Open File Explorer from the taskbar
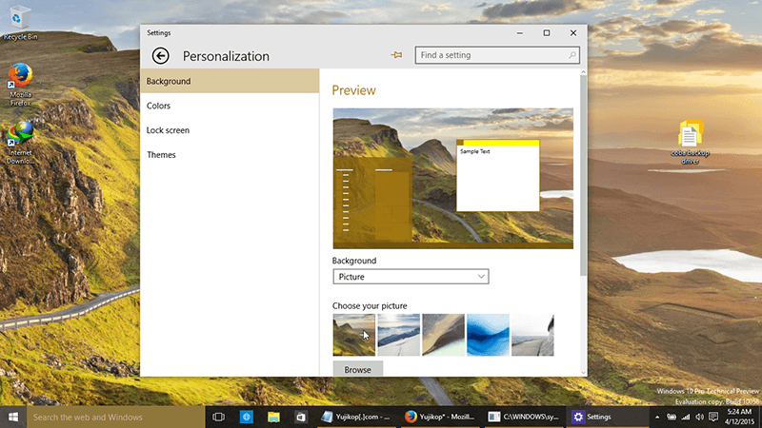The width and height of the screenshot is (762, 428). pos(273,417)
